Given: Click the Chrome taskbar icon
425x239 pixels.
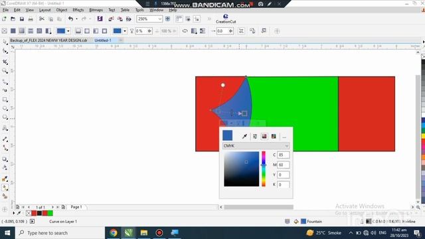Looking at the screenshot, I should (114, 233).
